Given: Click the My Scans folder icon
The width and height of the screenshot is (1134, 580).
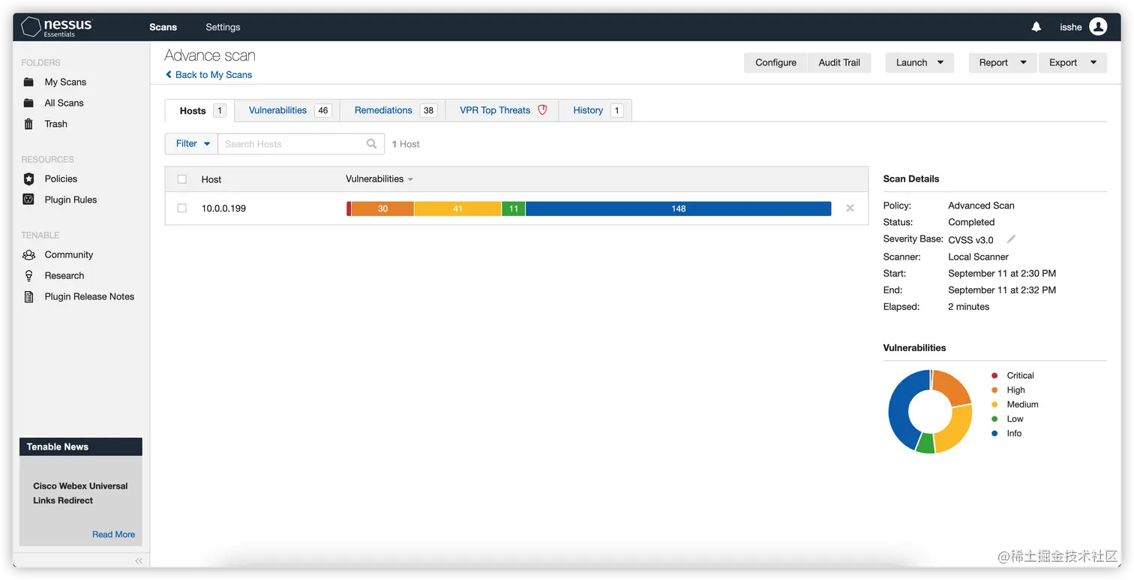Looking at the screenshot, I should point(28,82).
